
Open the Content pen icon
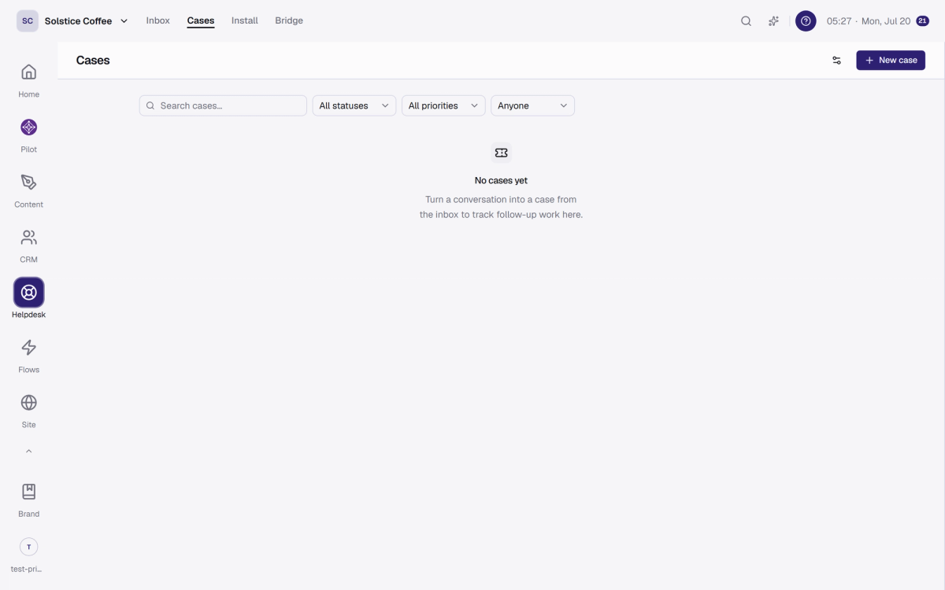(x=28, y=183)
